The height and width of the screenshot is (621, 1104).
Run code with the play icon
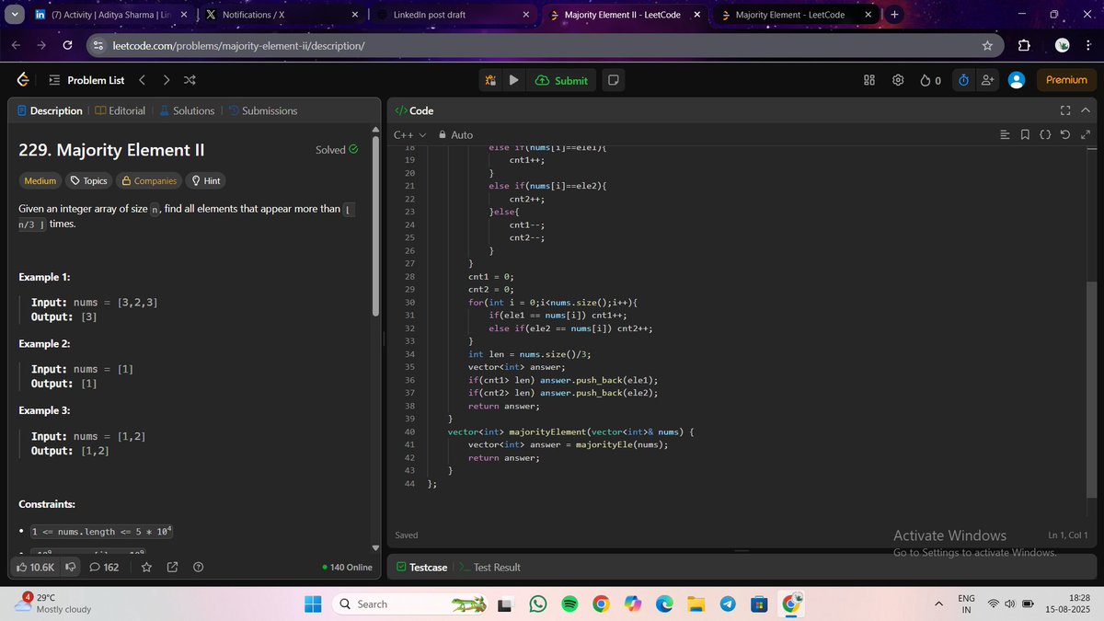pyautogui.click(x=514, y=80)
